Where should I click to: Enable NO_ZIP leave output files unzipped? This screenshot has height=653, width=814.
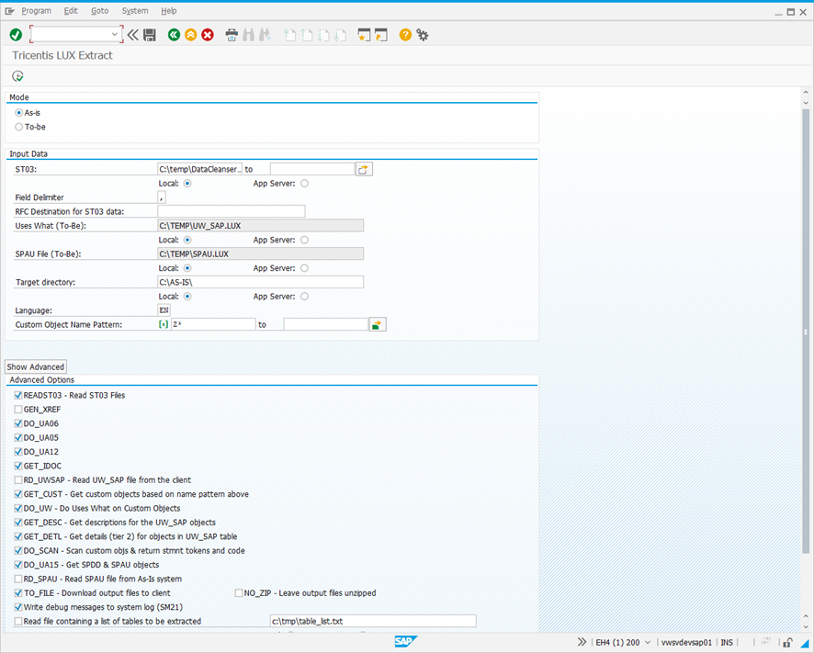coord(238,592)
